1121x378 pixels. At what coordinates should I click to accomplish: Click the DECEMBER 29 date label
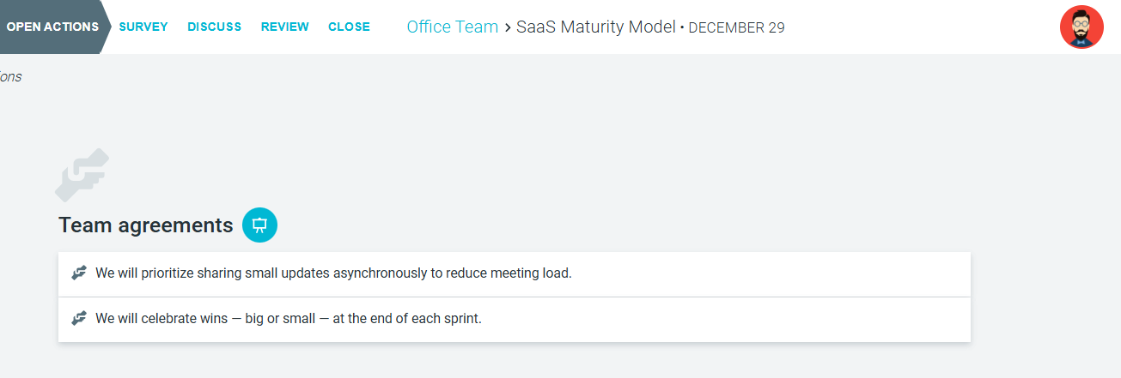736,27
